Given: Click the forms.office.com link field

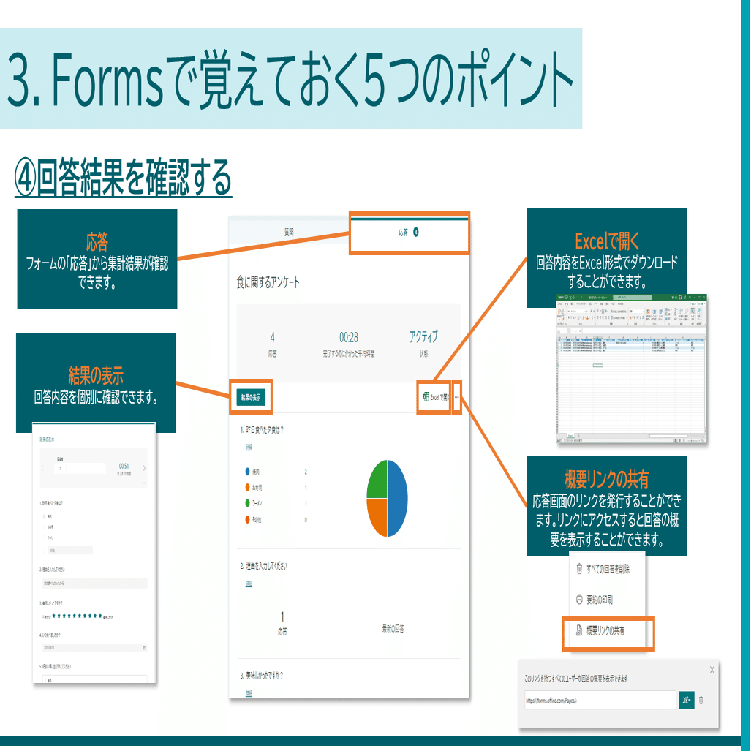Looking at the screenshot, I should pos(600,700).
